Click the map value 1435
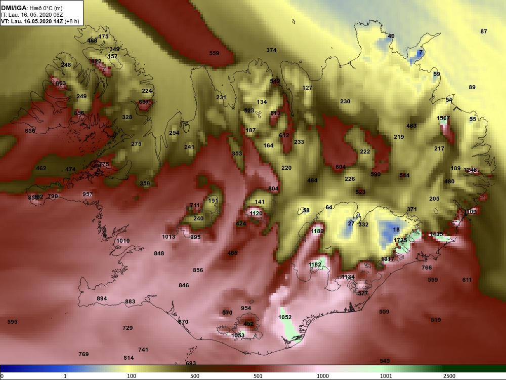The image size is (506, 380). tap(436, 234)
